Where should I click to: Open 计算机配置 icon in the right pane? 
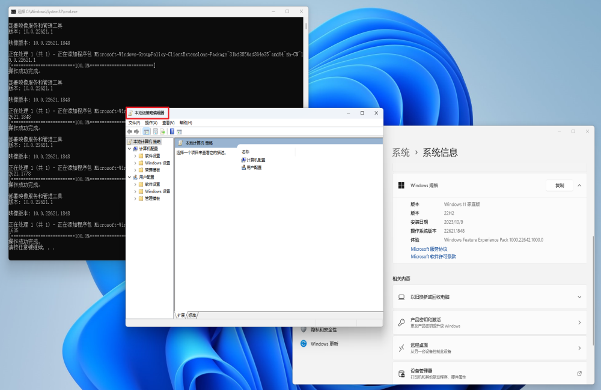pos(243,160)
